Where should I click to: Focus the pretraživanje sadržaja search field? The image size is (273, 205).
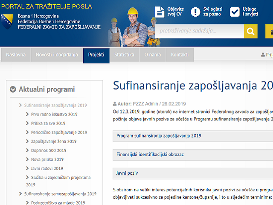[199, 31]
